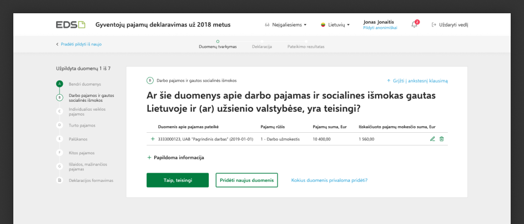Go to Duomenų tvarkymas step
The height and width of the screenshot is (224, 524).
[218, 46]
